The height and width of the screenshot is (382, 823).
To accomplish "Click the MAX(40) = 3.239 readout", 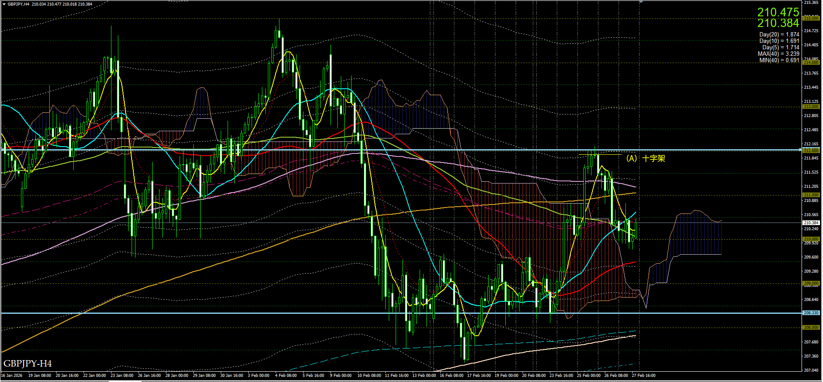I will click(x=778, y=54).
